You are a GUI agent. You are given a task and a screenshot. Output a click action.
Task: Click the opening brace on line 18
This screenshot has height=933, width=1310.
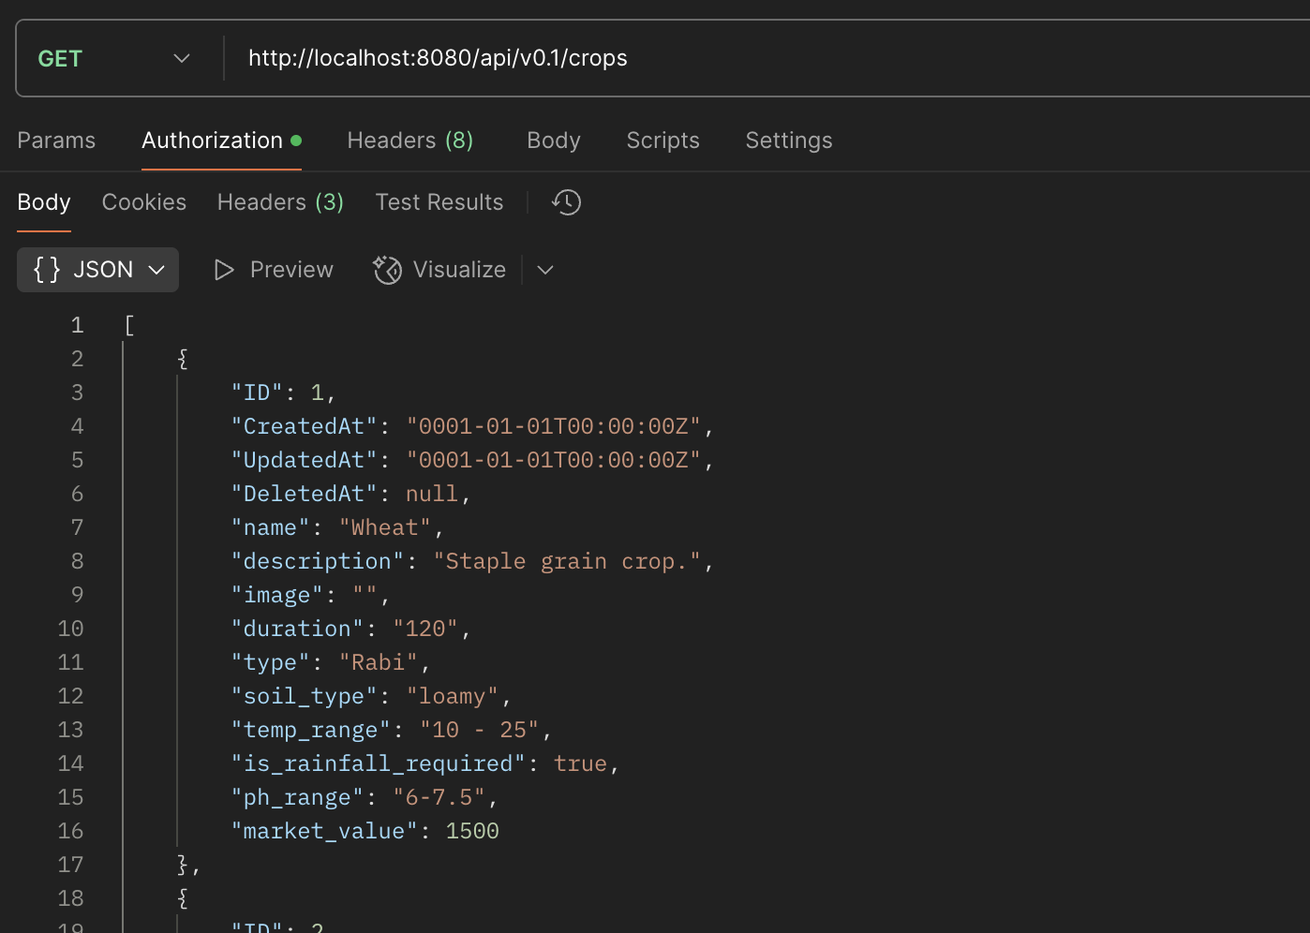(183, 898)
